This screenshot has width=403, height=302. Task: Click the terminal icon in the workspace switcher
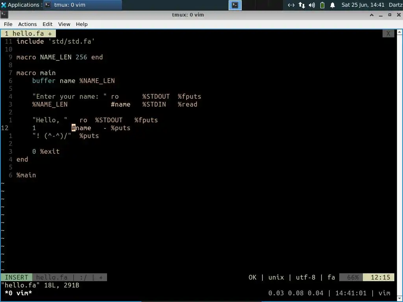pyautogui.click(x=235, y=5)
